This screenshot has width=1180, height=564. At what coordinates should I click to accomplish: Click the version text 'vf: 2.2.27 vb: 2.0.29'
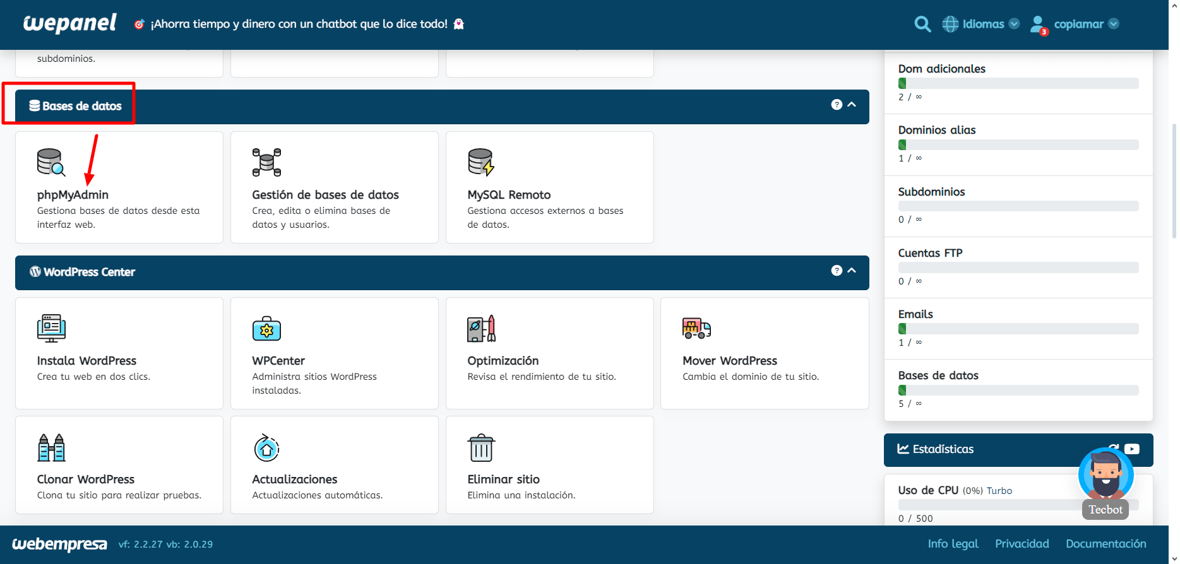165,544
